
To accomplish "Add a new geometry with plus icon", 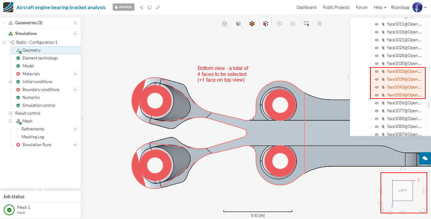I will [x=75, y=23].
